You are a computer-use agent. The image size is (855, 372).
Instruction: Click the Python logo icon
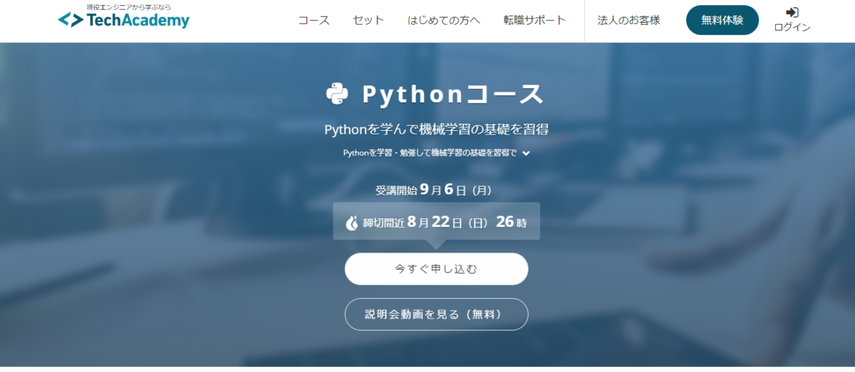pos(337,93)
